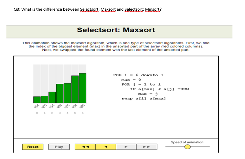Click the tallest a[6] bar
The height and width of the screenshot is (159, 245).
(x=83, y=88)
